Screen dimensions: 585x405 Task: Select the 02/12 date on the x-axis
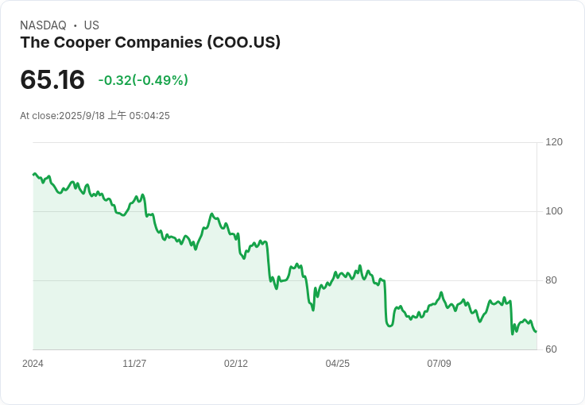tap(236, 364)
